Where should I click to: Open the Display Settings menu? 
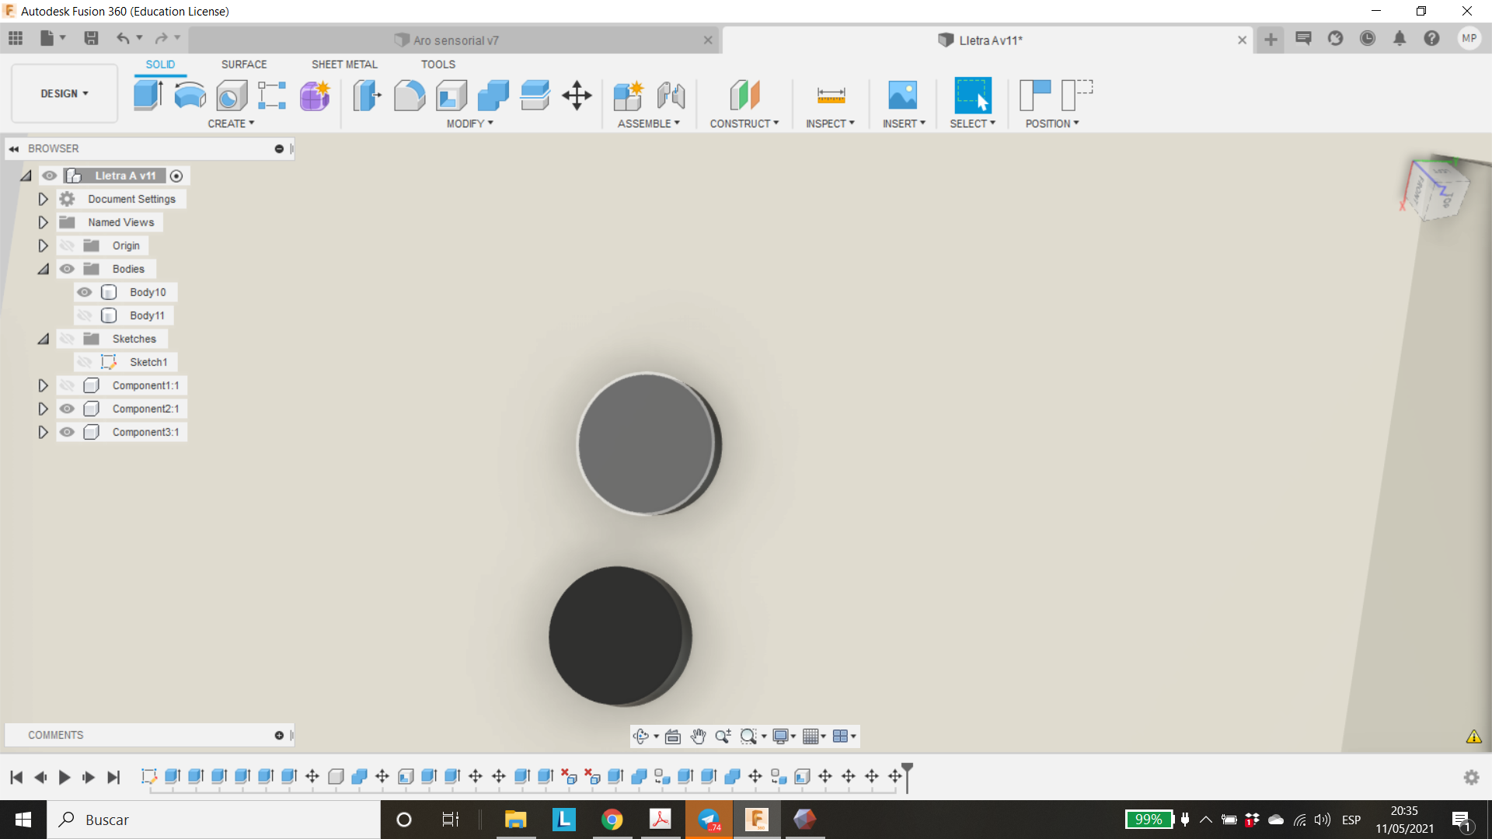[x=784, y=736]
